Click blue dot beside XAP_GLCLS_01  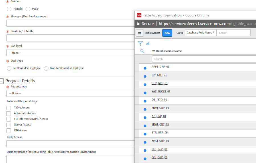145,93
